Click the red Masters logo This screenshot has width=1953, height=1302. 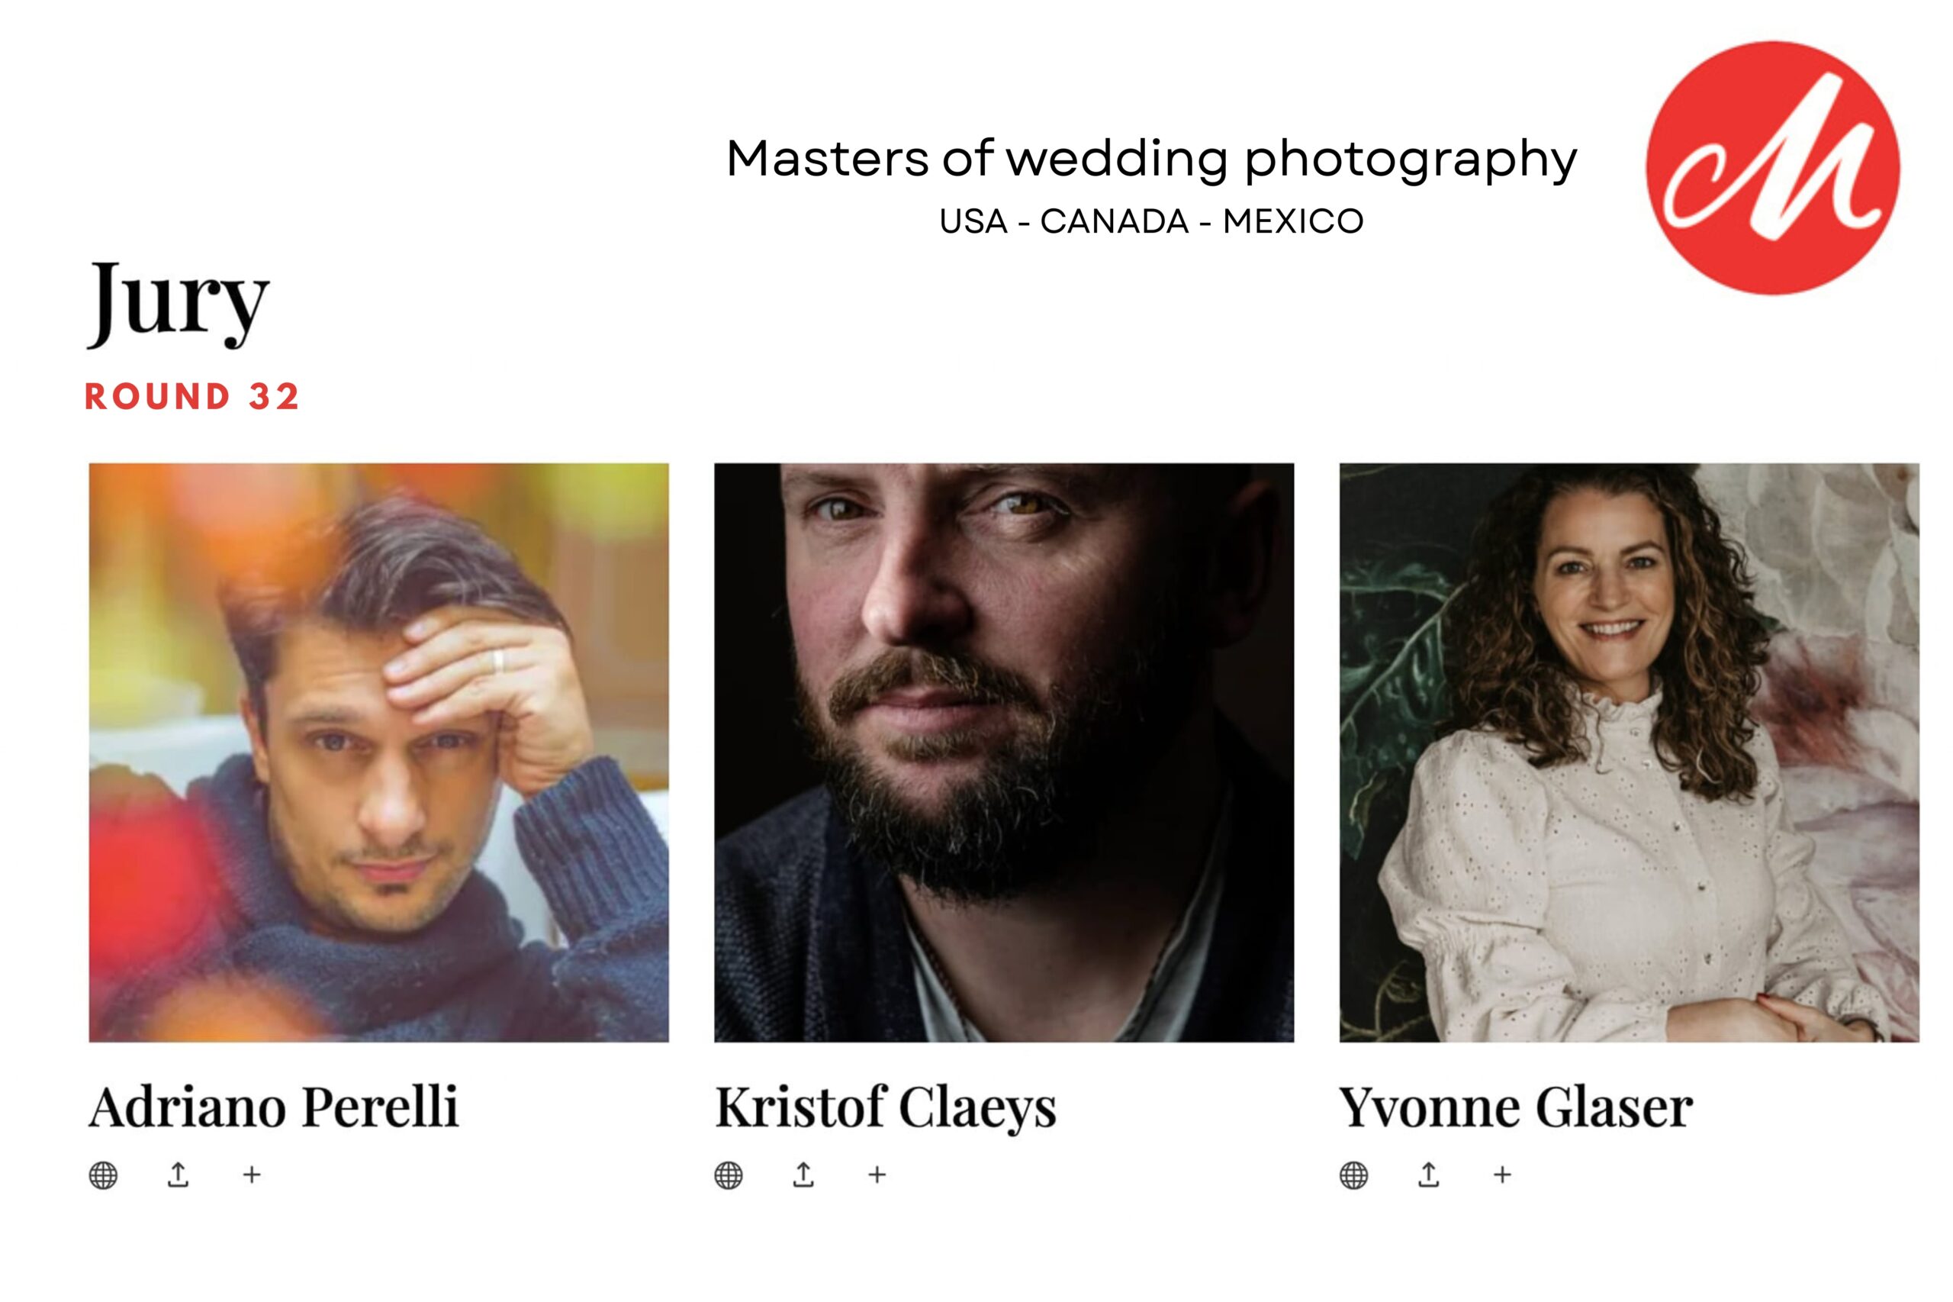point(1772,168)
